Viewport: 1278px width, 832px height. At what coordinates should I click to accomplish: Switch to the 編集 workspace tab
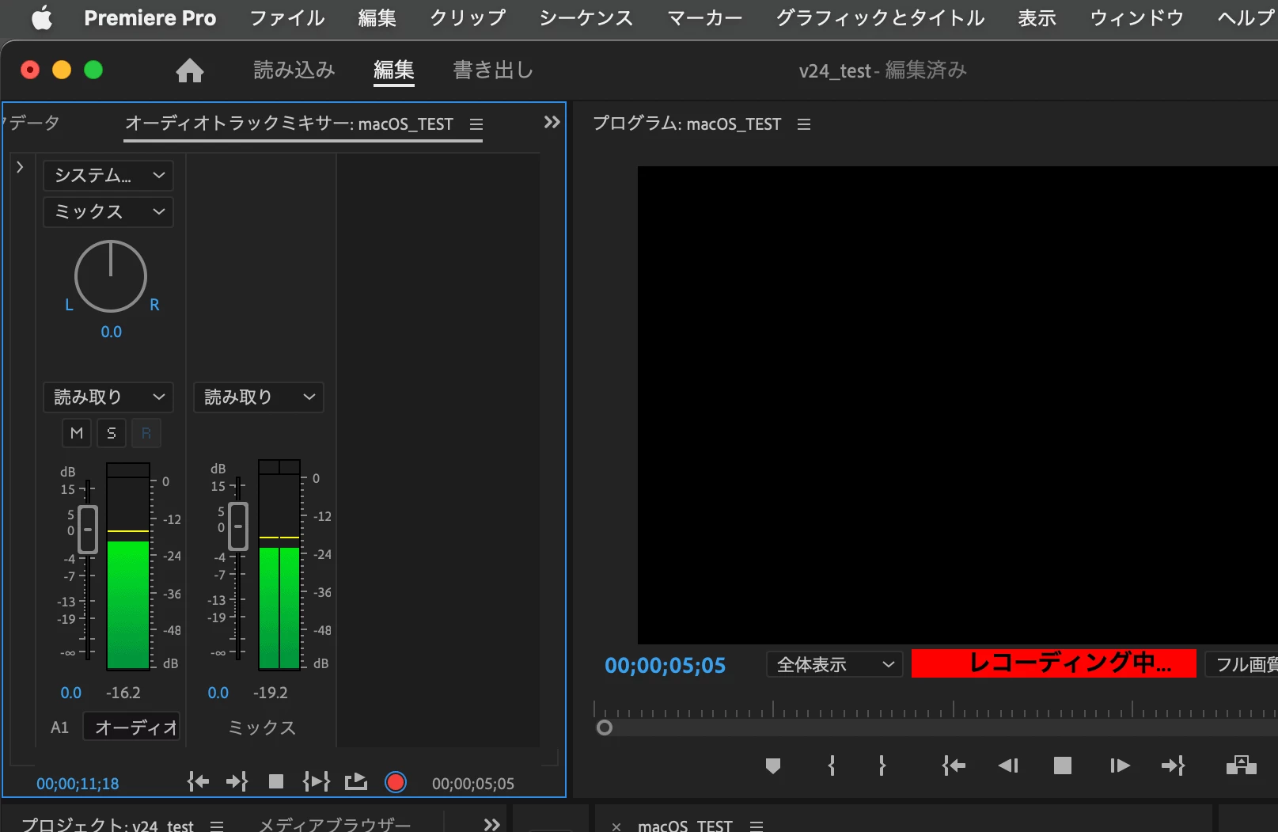pyautogui.click(x=394, y=70)
